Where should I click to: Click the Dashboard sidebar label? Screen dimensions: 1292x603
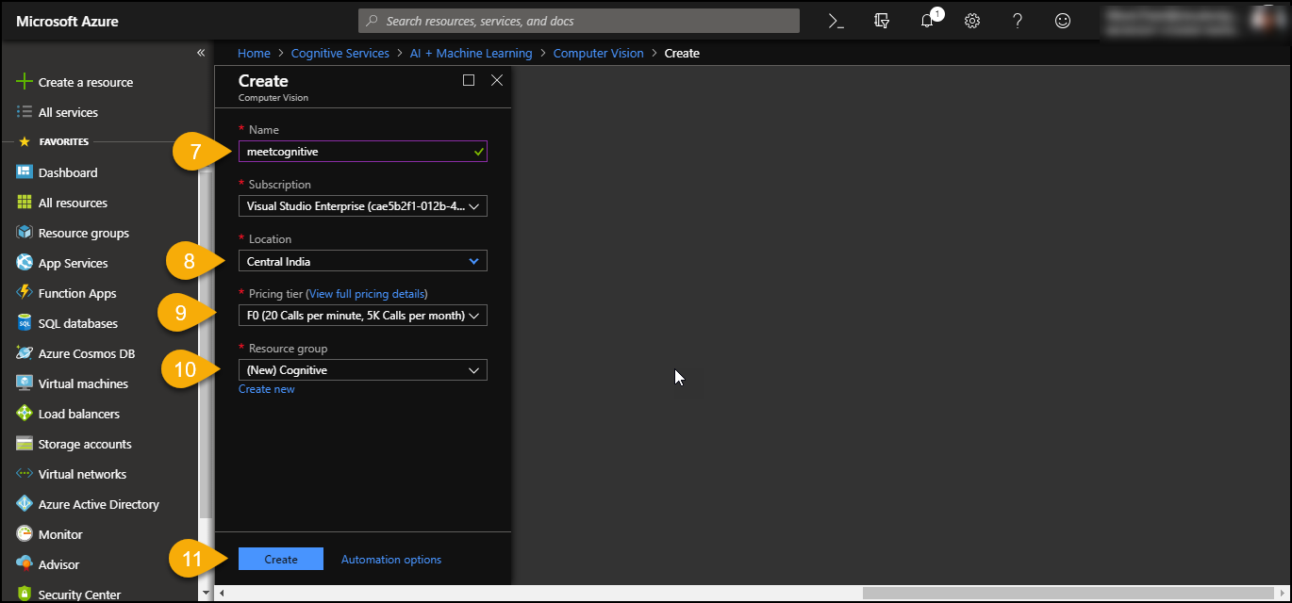[x=68, y=172]
